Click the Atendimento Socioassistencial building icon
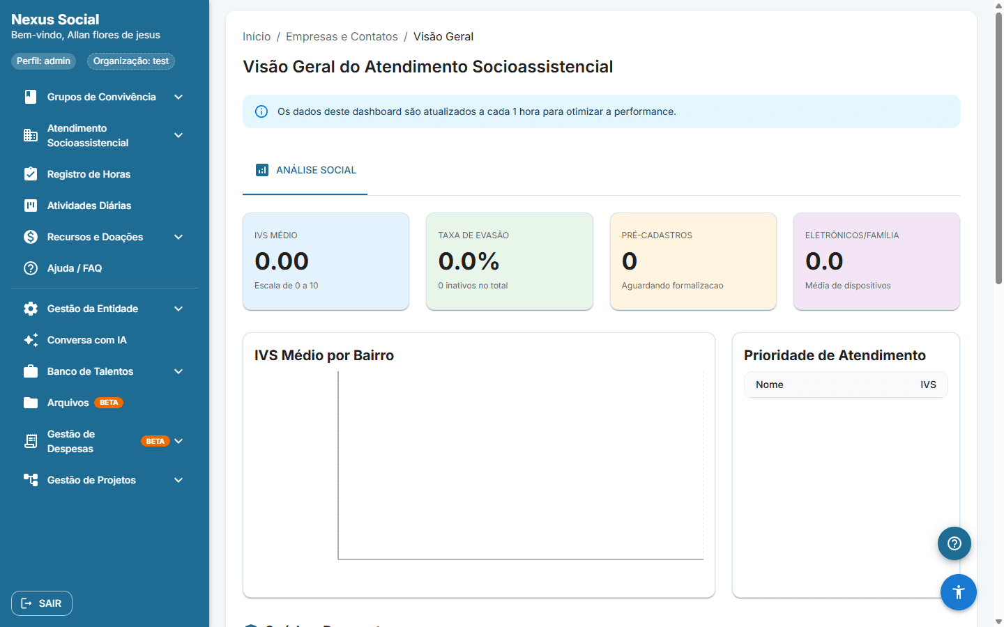Image resolution: width=1004 pixels, height=627 pixels. (x=31, y=135)
